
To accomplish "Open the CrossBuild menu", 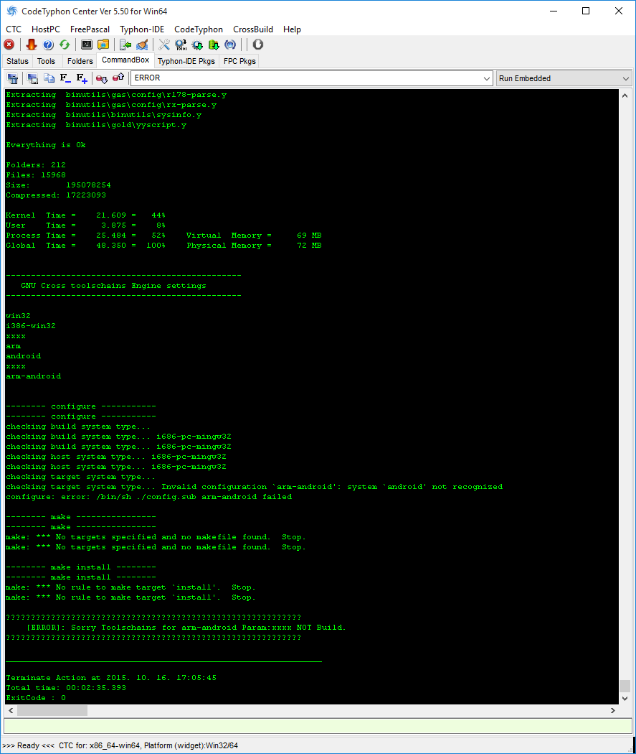I will coord(253,29).
